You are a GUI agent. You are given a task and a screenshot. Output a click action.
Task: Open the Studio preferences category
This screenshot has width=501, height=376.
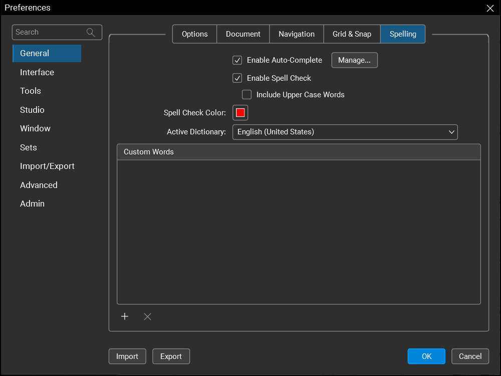pos(32,110)
